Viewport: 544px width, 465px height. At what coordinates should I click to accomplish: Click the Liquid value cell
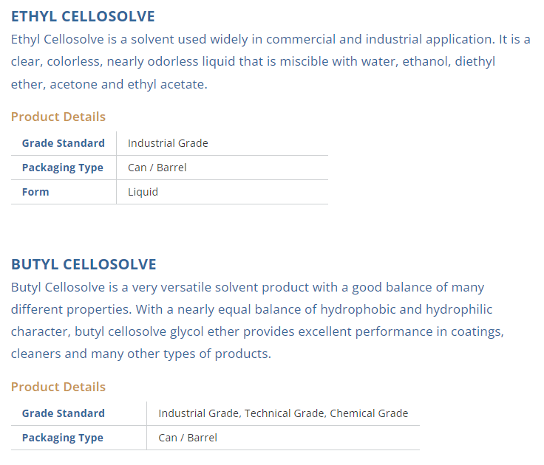click(x=143, y=192)
